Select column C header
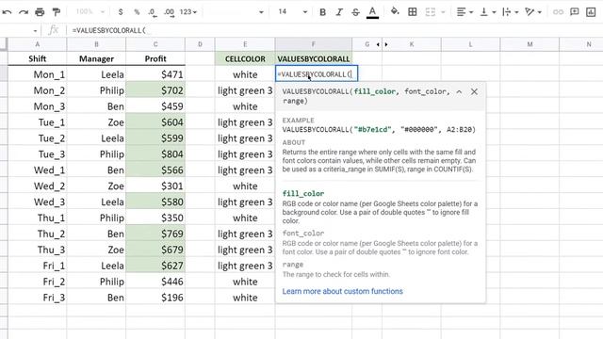Image resolution: width=603 pixels, height=339 pixels. coord(155,44)
